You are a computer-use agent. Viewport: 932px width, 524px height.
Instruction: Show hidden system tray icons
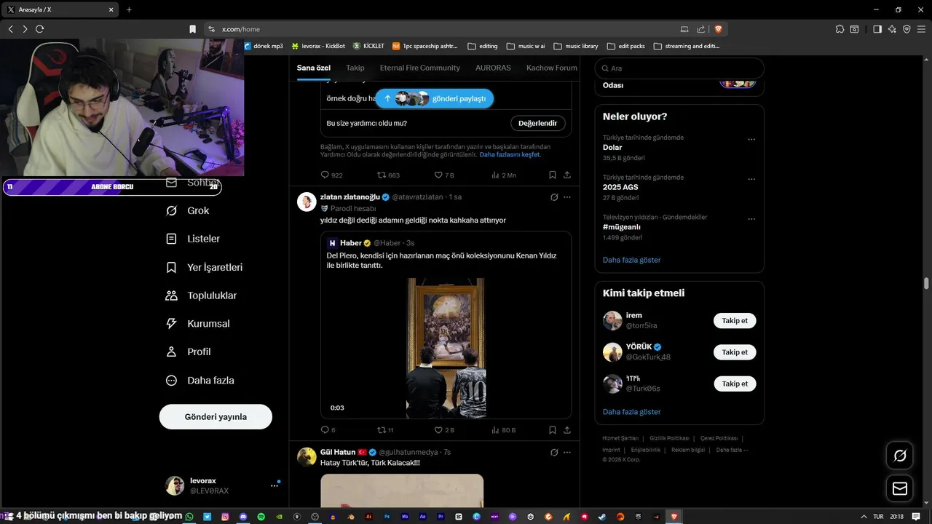tap(864, 516)
